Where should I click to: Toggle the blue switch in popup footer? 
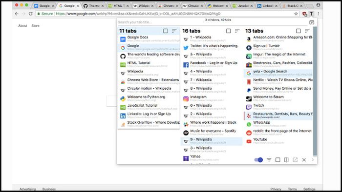[x=258, y=160]
